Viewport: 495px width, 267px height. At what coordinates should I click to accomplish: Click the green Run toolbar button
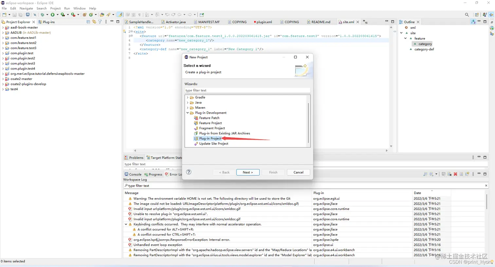pyautogui.click(x=52, y=15)
